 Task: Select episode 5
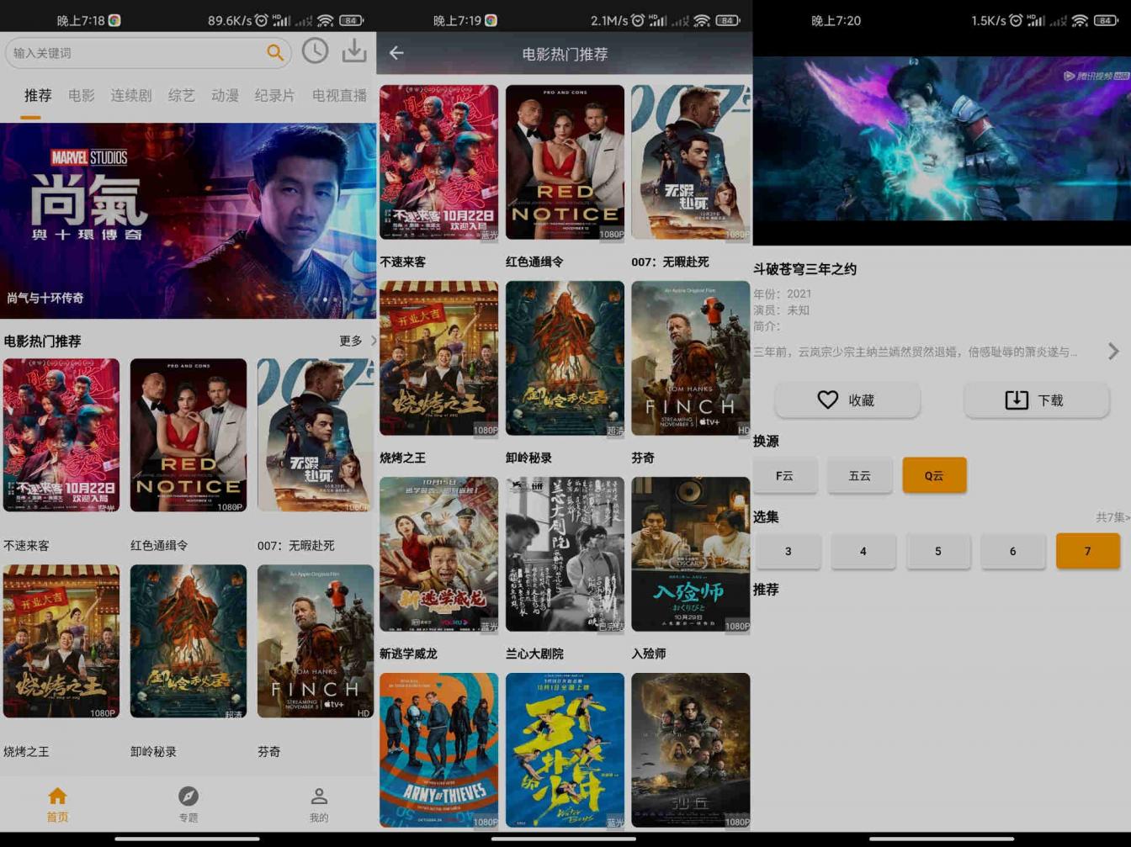coord(937,551)
